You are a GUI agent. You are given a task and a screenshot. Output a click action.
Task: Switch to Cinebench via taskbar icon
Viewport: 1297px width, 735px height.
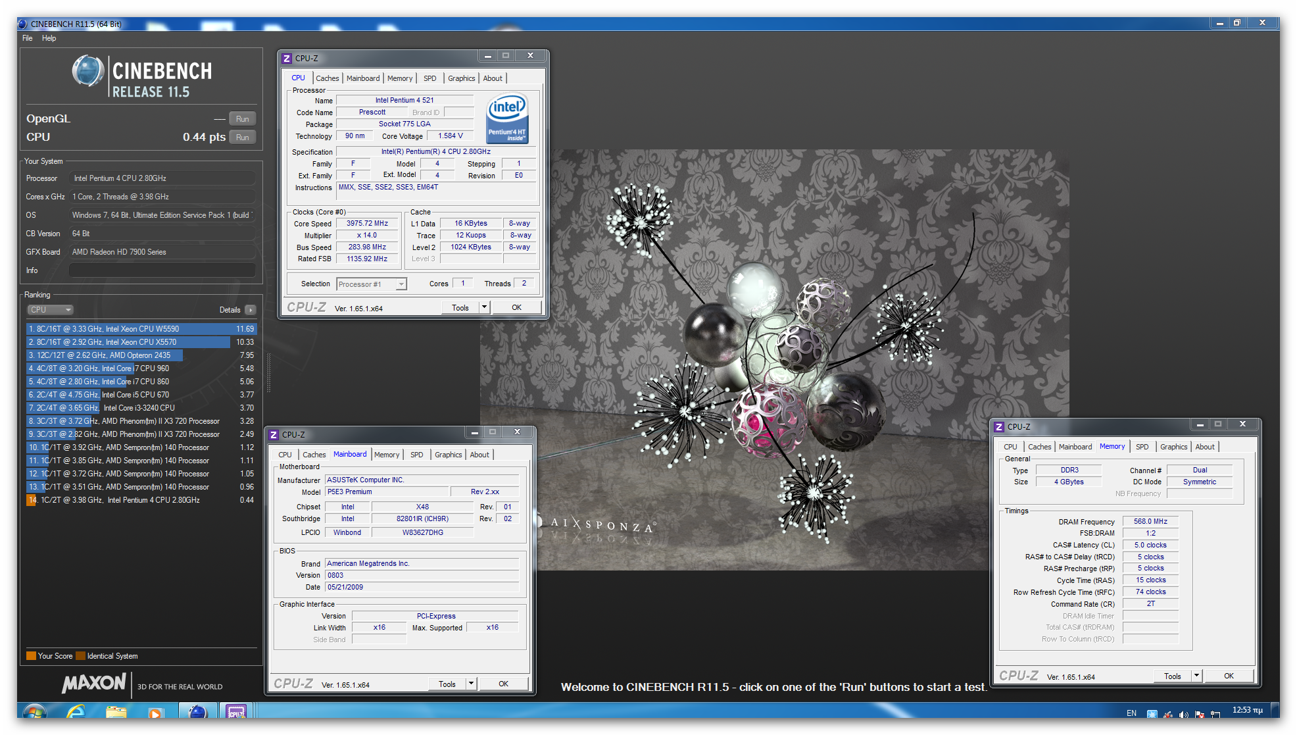coord(197,711)
